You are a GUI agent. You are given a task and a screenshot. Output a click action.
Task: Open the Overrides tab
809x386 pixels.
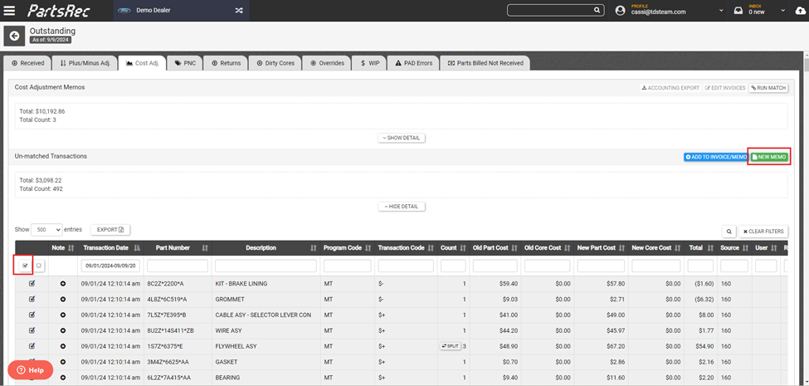tap(327, 63)
